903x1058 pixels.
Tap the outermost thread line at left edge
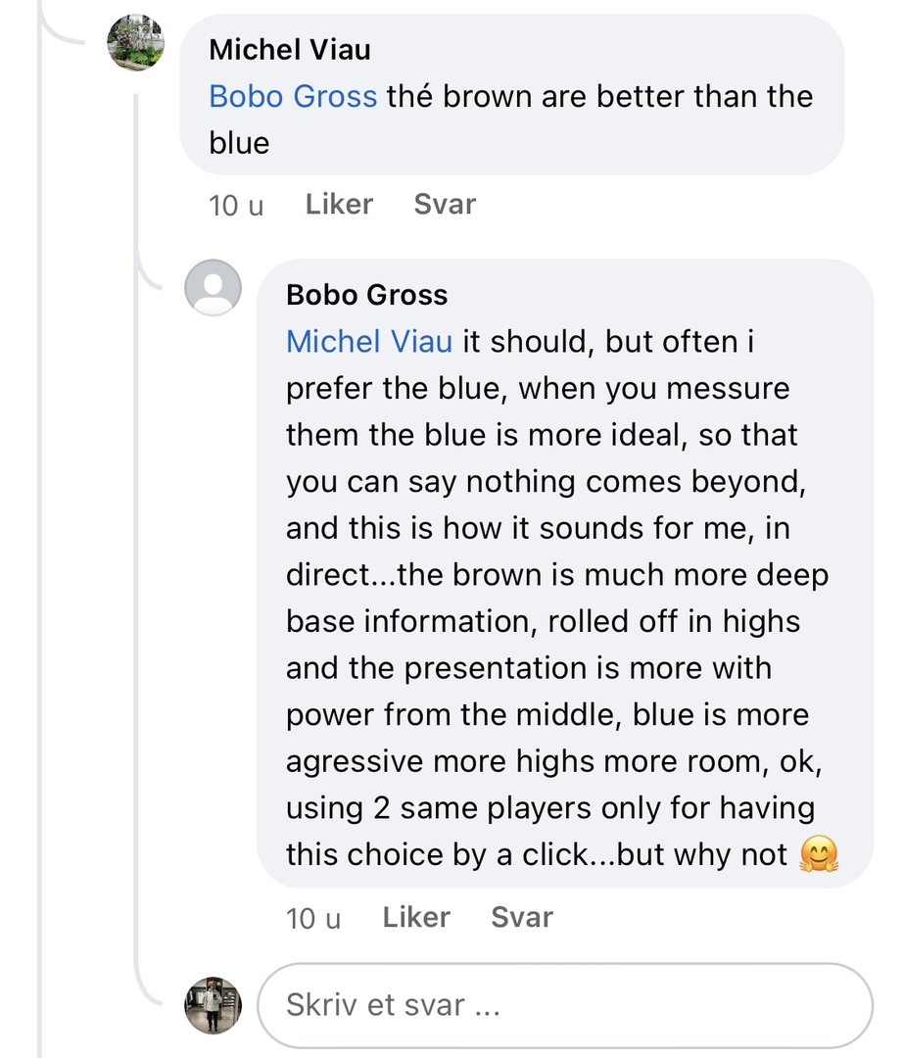pyautogui.click(x=39, y=588)
